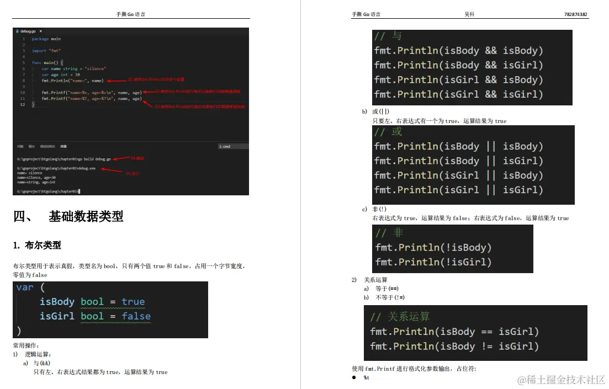Click 'fmt.Println(isGirl || isBody)' line
The height and width of the screenshot is (389, 609).
click(x=458, y=175)
